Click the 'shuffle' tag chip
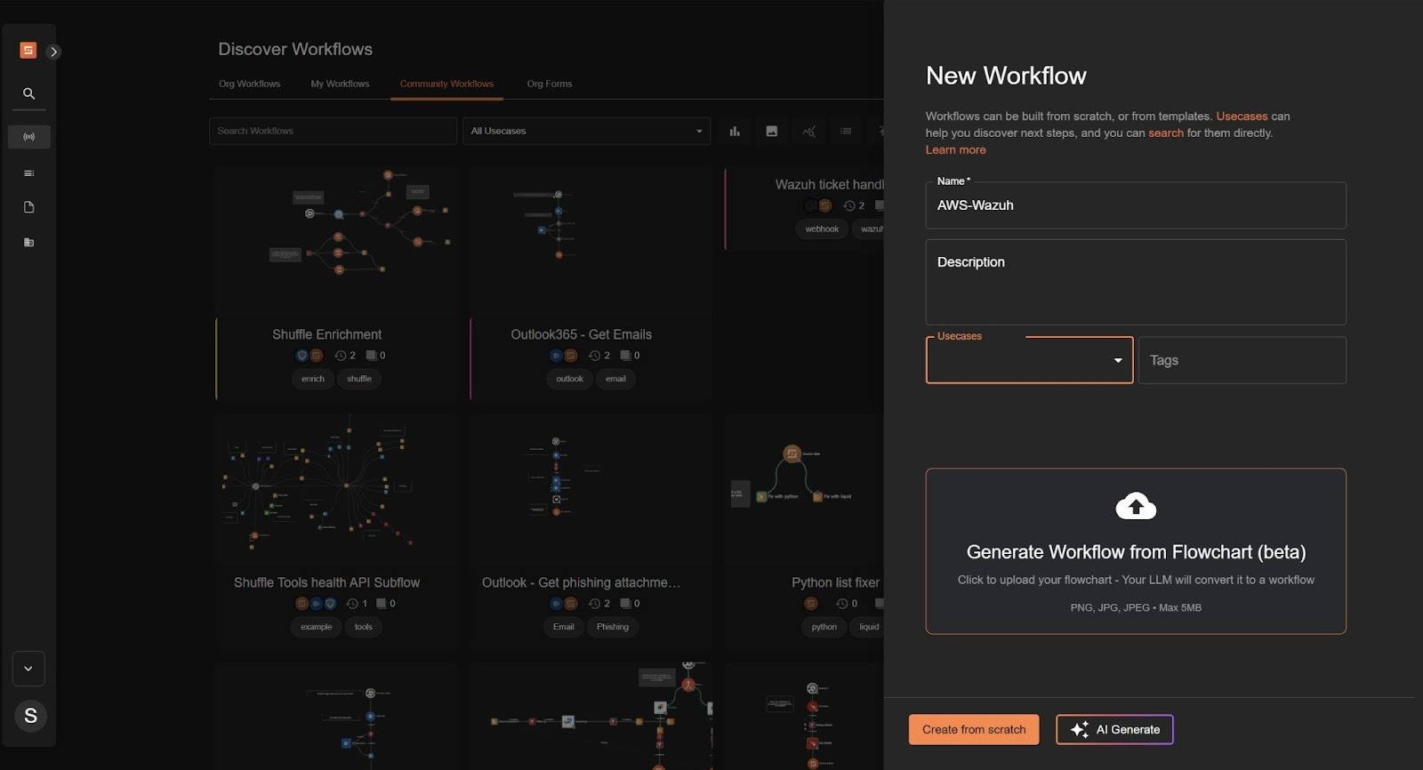 [x=359, y=379]
